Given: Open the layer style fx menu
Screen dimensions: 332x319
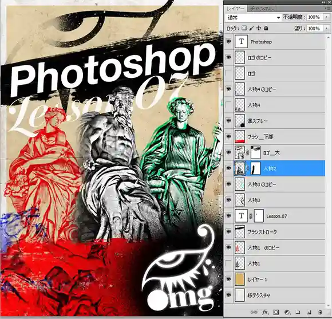Looking at the screenshot, I should pyautogui.click(x=265, y=312).
